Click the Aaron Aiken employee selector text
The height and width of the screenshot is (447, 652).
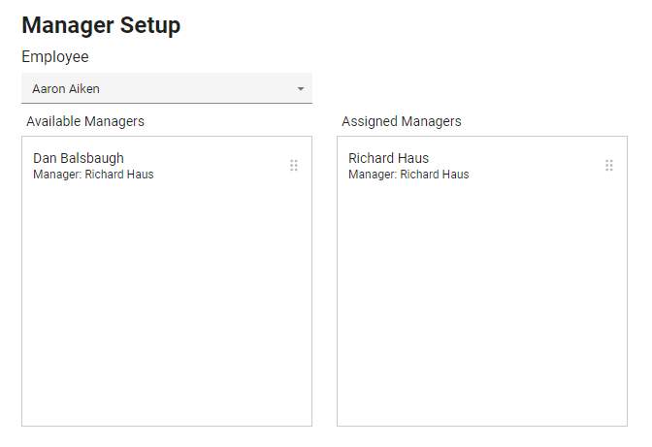[66, 89]
